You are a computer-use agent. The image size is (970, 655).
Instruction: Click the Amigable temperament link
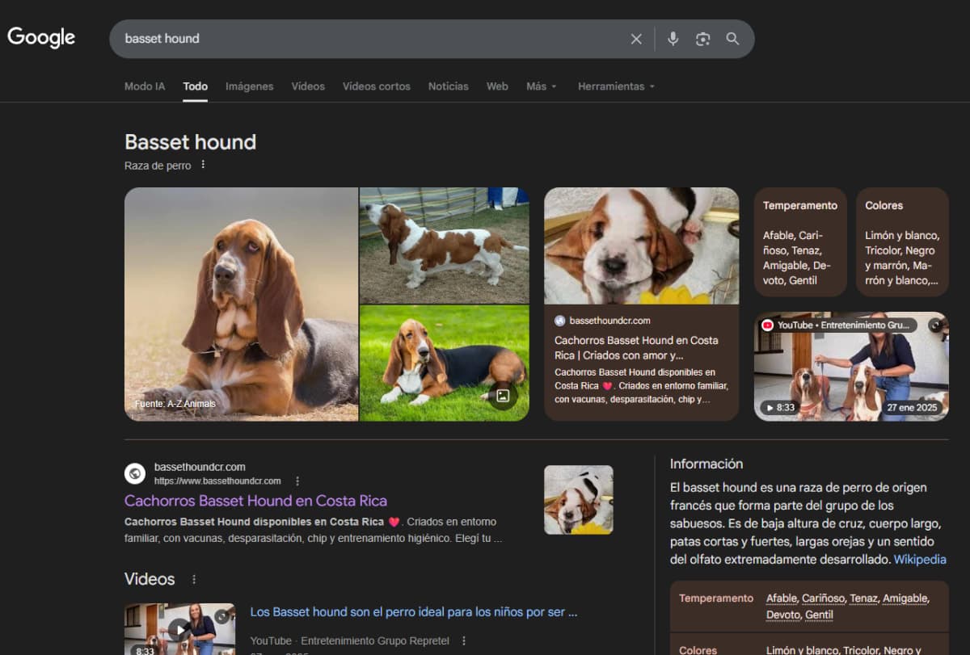tap(905, 598)
